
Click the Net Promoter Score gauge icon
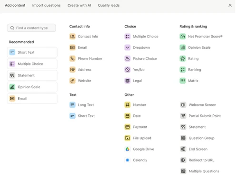(x=183, y=37)
